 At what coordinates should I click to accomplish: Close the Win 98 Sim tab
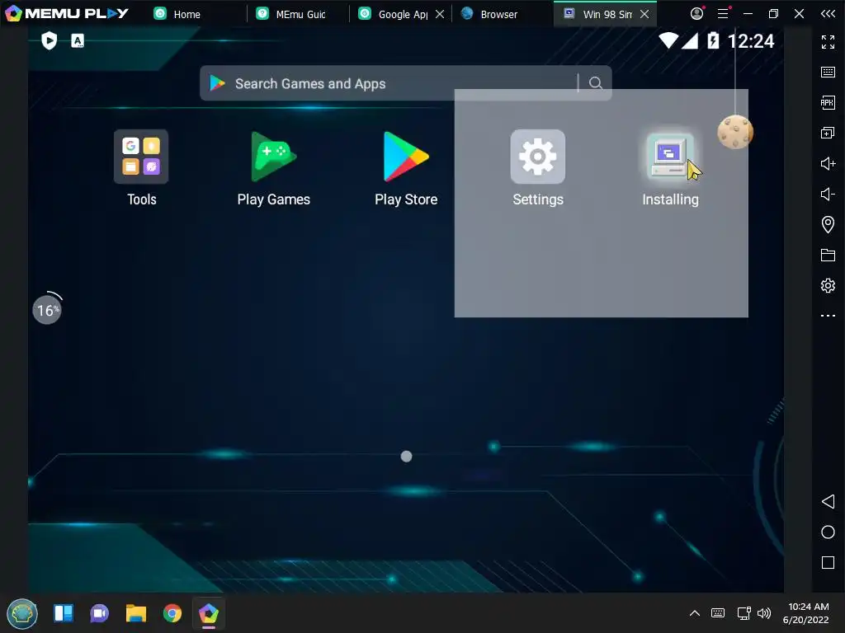[644, 15]
